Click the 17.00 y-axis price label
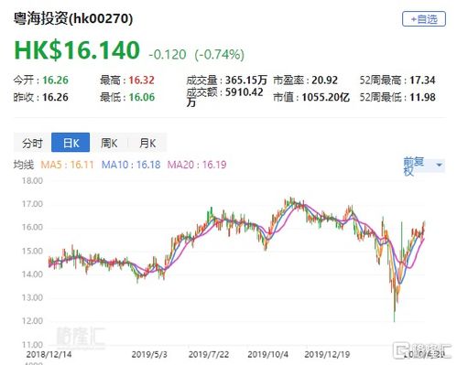Screen dimensions: 457x365 32,204
